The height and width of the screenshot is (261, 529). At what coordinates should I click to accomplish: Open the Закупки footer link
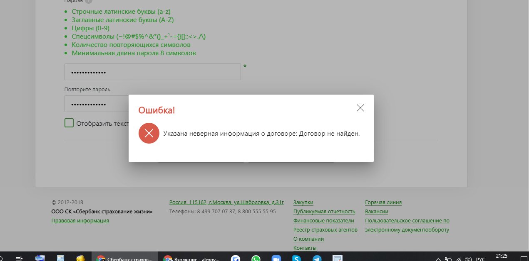click(303, 202)
